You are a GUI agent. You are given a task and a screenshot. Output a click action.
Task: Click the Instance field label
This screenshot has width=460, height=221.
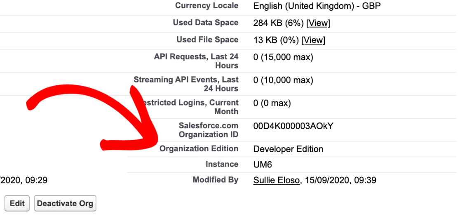pos(222,165)
